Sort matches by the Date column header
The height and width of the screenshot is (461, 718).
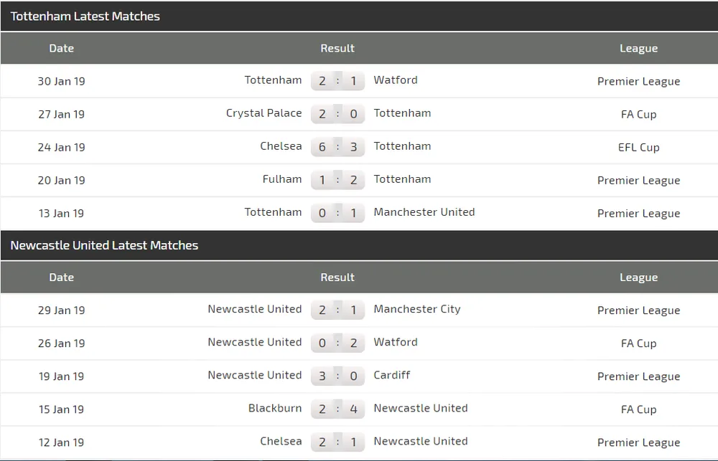tap(61, 48)
